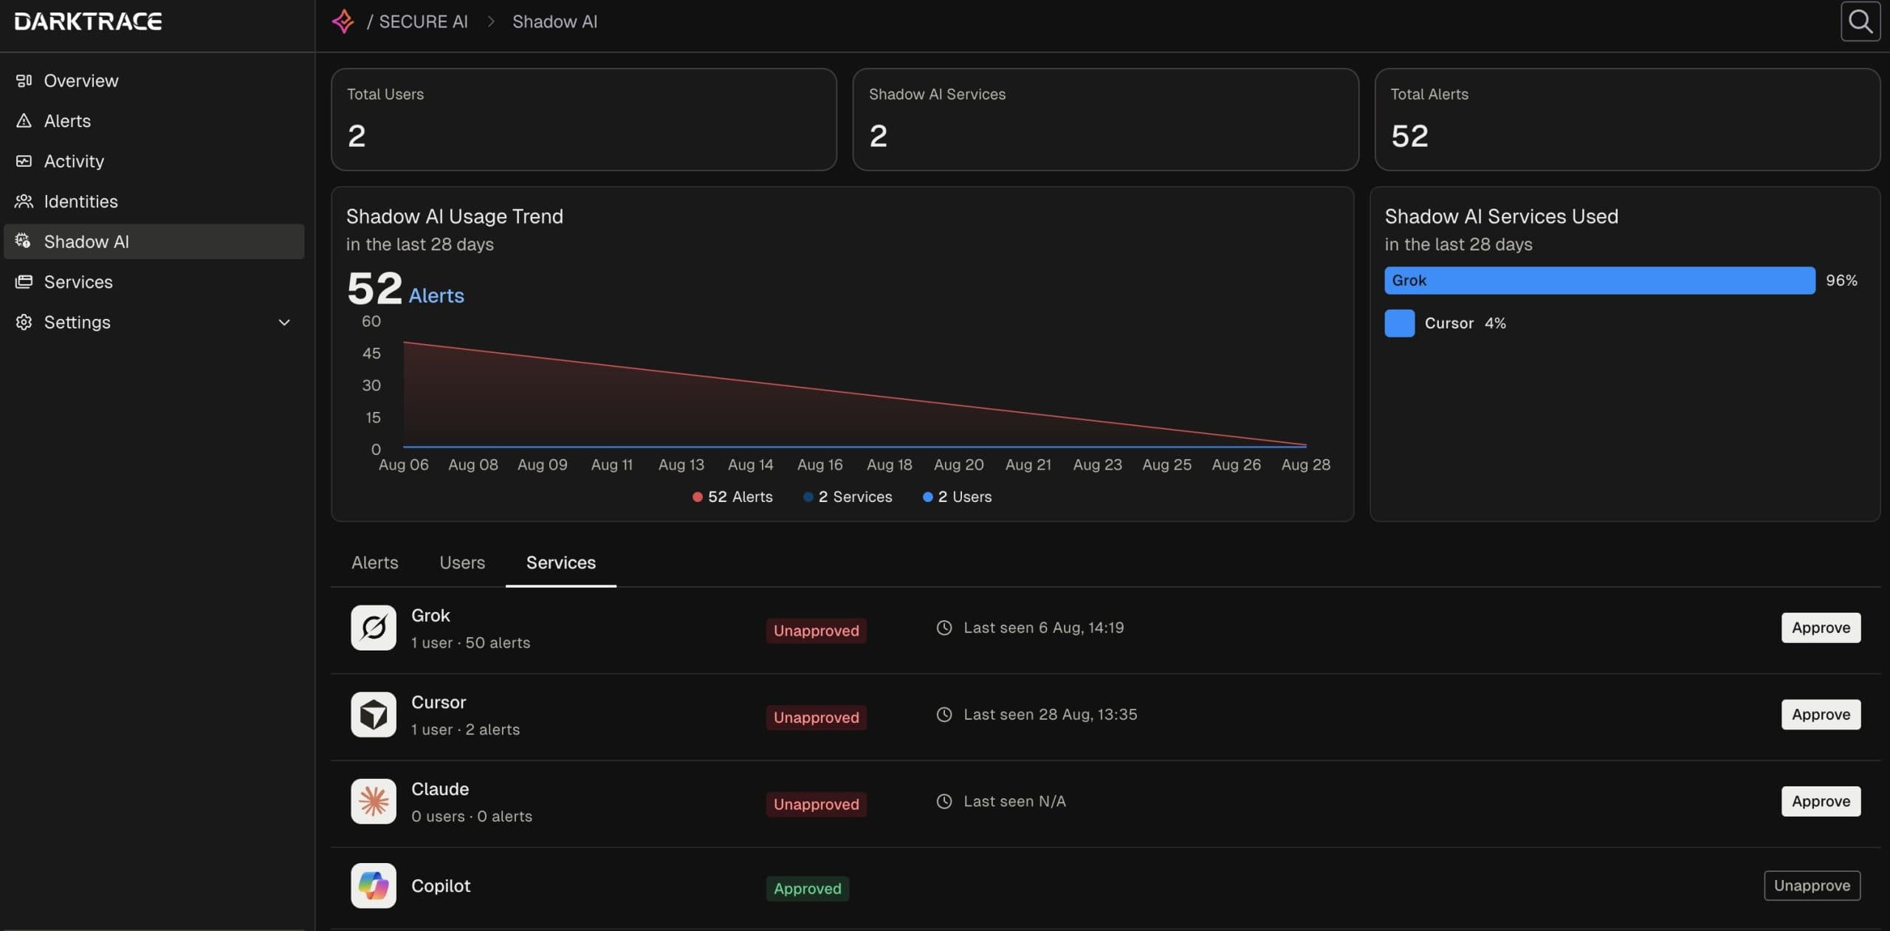The image size is (1890, 931).
Task: Click the Grok service logo
Action: click(374, 628)
